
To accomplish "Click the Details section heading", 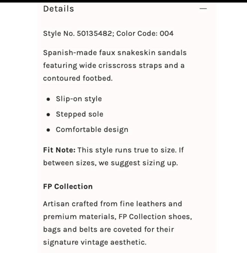I will (59, 9).
